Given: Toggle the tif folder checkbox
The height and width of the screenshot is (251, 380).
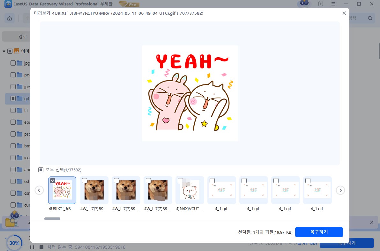Looking at the screenshot, I should (13, 110).
